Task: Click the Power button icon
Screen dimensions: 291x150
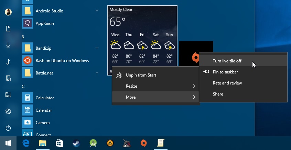Action: 8,128
